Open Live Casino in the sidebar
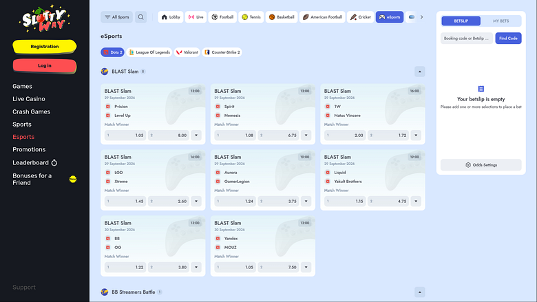 point(29,99)
